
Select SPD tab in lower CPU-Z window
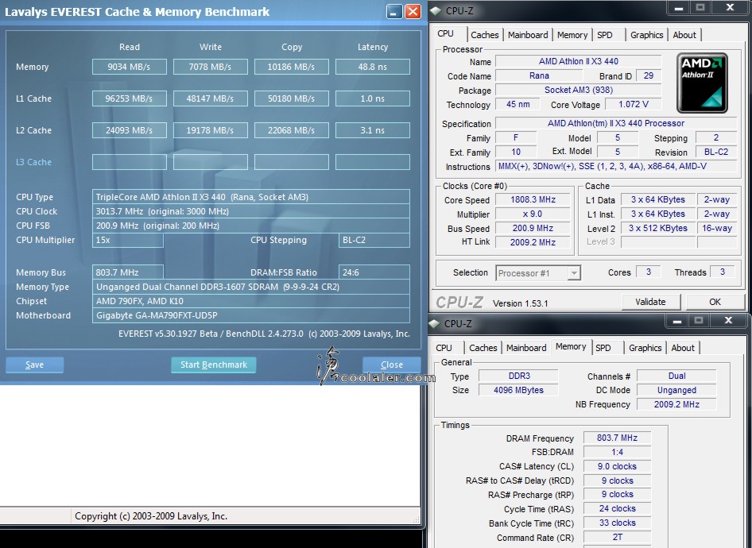pyautogui.click(x=603, y=348)
